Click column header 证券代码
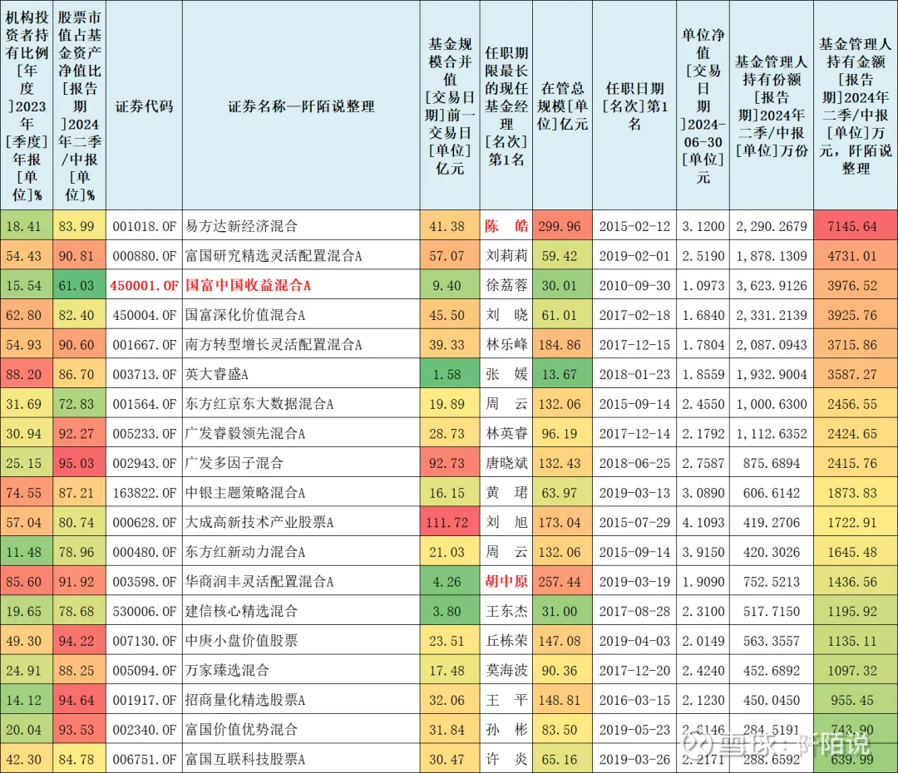This screenshot has height=773, width=898. (x=145, y=106)
